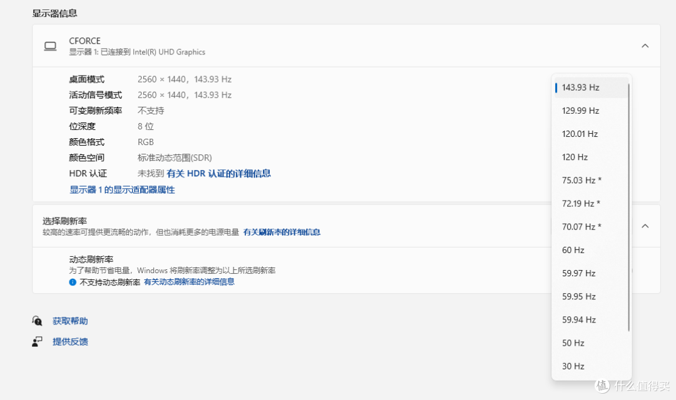Image resolution: width=676 pixels, height=400 pixels.
Task: Click the 可变刷新频率 label
Action: coord(95,111)
